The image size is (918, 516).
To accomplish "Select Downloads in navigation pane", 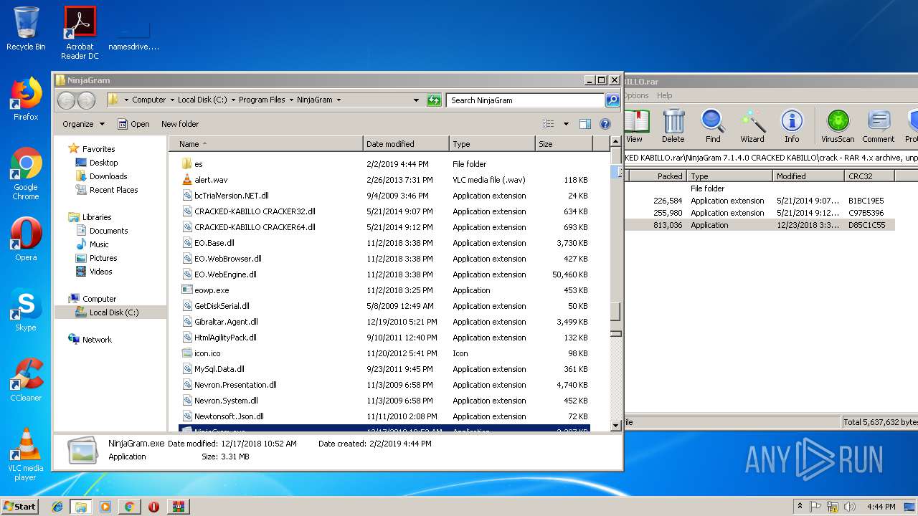I will (x=108, y=176).
